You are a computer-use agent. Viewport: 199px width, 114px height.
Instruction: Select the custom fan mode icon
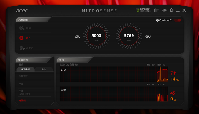[x=22, y=48]
